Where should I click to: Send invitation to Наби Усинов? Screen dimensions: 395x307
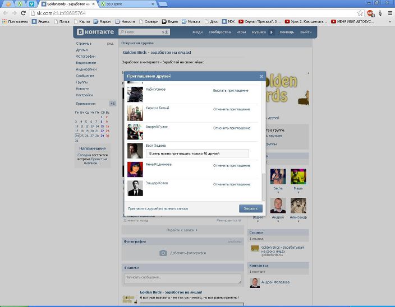[231, 90]
